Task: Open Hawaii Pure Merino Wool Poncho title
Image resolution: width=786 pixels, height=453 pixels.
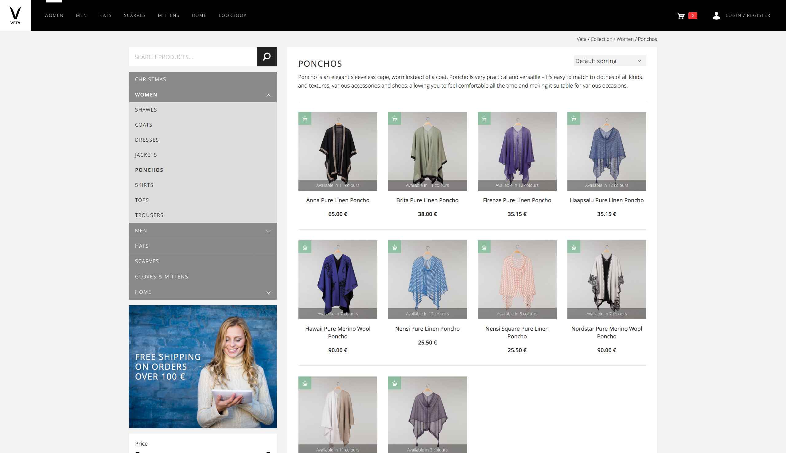Action: click(x=338, y=333)
